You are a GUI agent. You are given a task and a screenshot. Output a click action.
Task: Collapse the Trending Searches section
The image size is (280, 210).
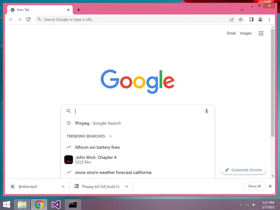pos(110,136)
